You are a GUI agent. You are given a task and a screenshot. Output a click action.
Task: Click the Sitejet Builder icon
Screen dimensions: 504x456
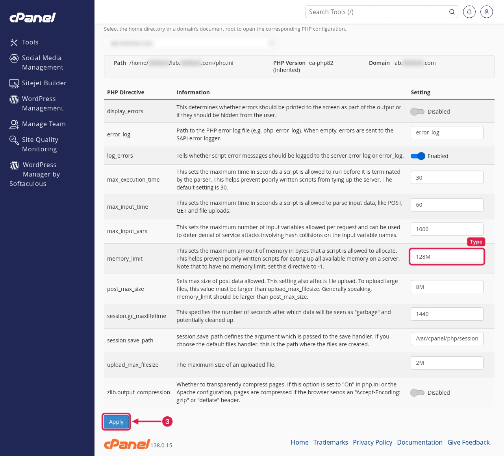pos(14,83)
